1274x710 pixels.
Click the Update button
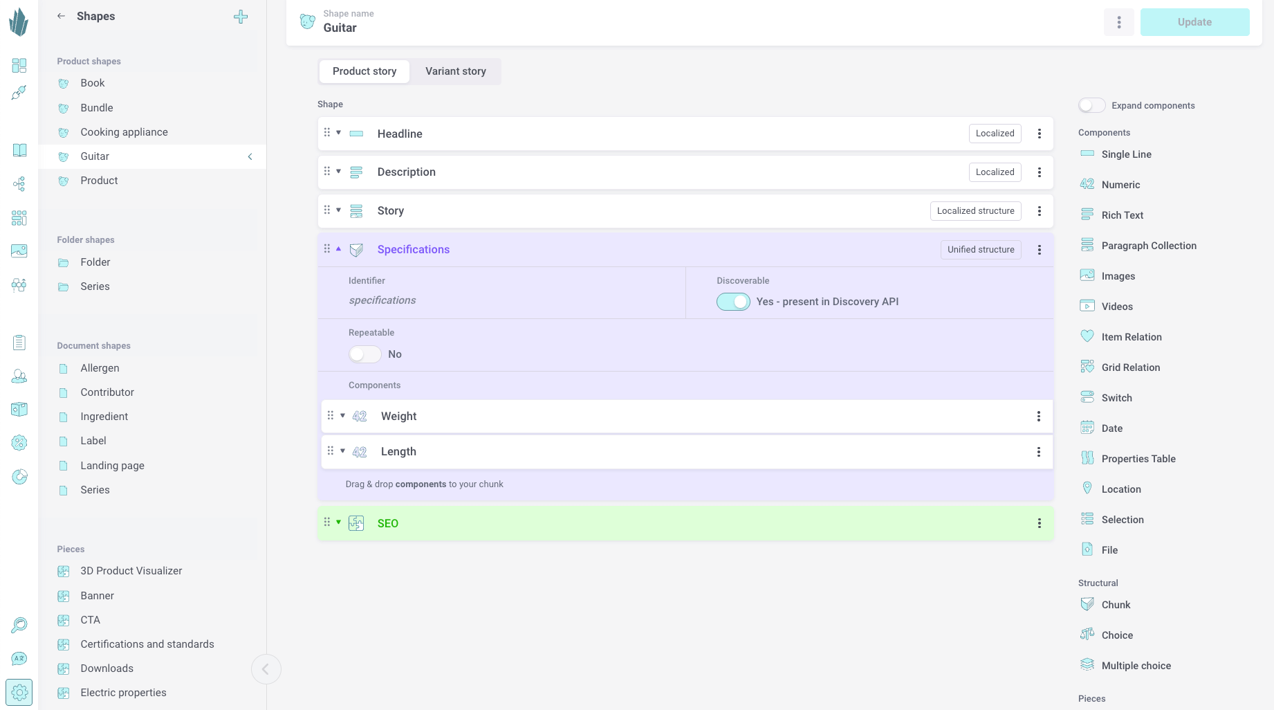pos(1194,22)
